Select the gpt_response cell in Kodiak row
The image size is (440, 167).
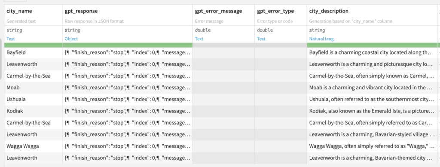[127, 111]
